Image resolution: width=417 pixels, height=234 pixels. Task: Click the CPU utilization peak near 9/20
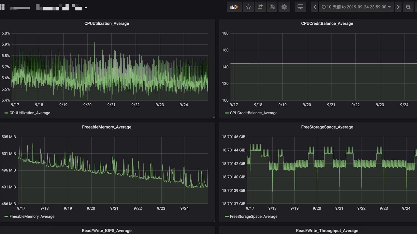94,43
